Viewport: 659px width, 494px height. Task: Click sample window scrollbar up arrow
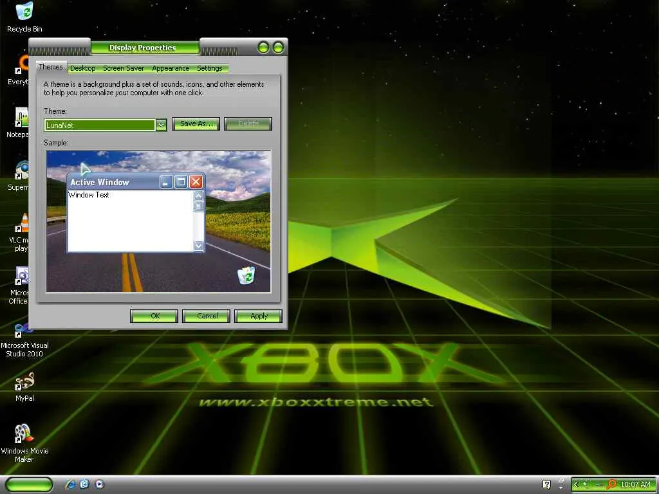click(198, 196)
